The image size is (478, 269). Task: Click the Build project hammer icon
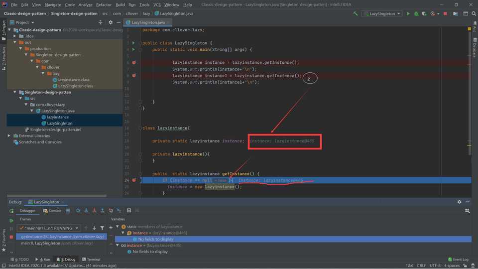[356, 13]
